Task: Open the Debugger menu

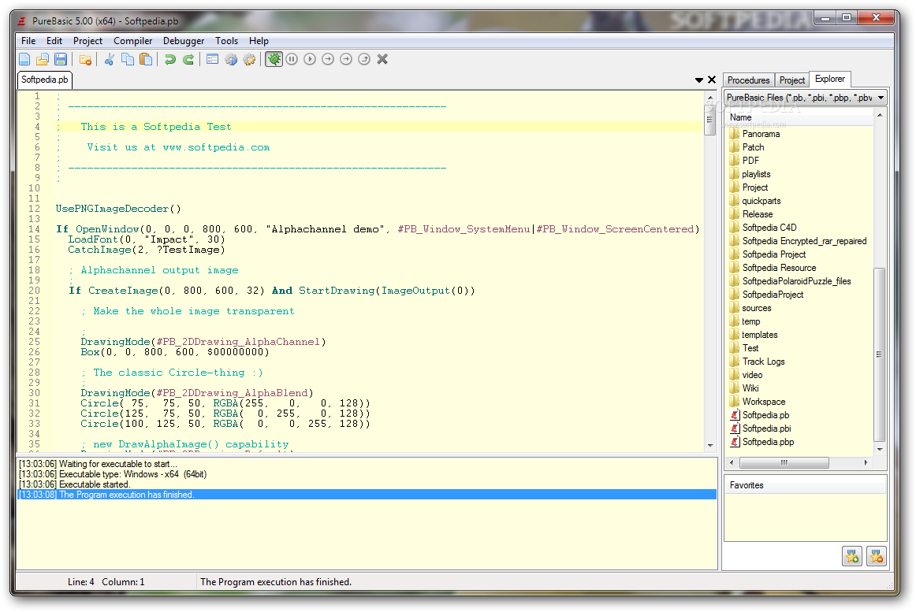Action: [184, 41]
